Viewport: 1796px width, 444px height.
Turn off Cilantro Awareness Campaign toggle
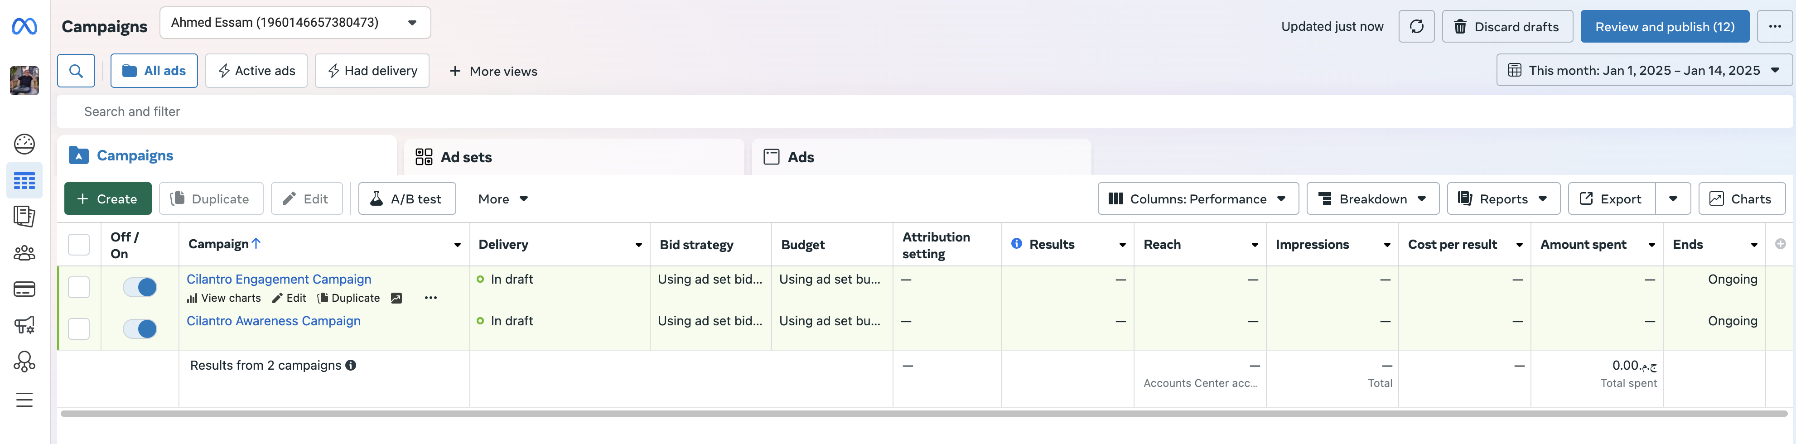coord(140,329)
